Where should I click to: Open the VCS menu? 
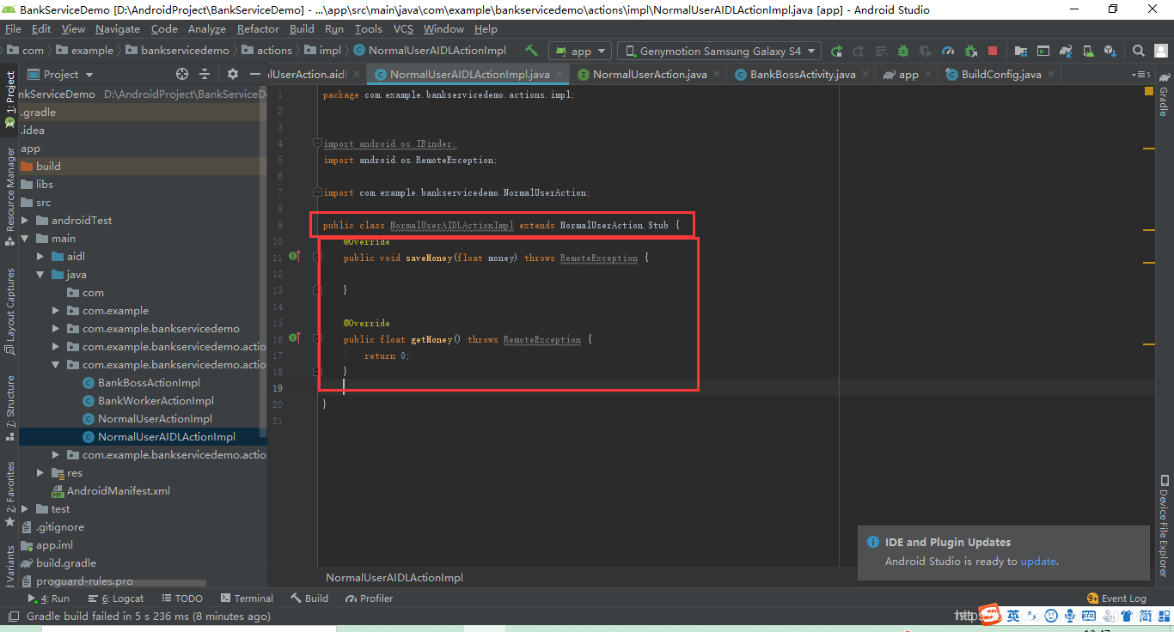(x=403, y=28)
